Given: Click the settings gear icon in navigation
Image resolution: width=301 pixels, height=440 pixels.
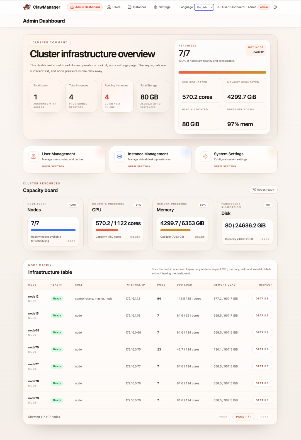Looking at the screenshot, I should point(156,7).
